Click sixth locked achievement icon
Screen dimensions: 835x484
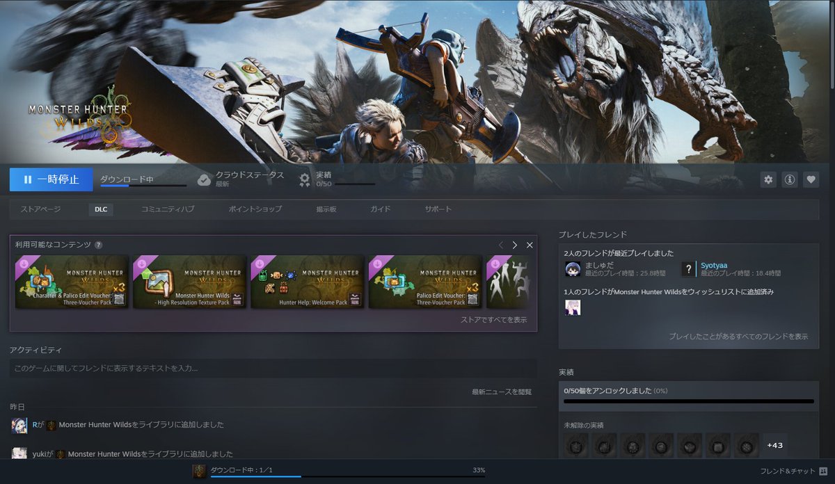(718, 445)
